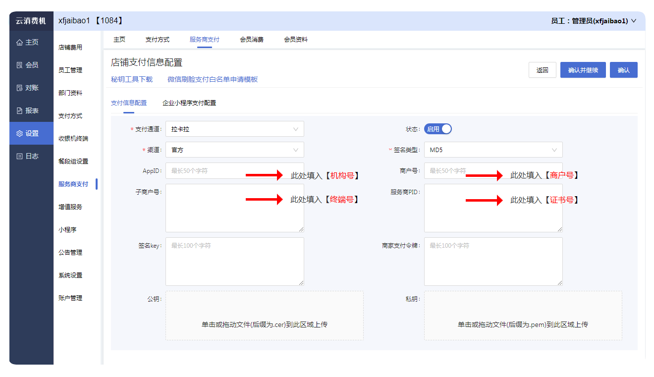Screen dimensions: 654x377
Task: Open 微信刷脸支付白名单申请模板 link
Action: (213, 79)
